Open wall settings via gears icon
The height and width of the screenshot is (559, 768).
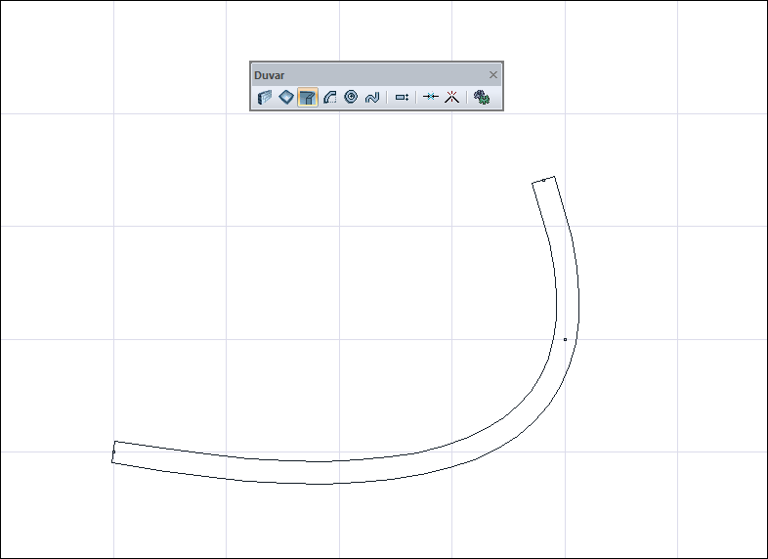point(482,97)
